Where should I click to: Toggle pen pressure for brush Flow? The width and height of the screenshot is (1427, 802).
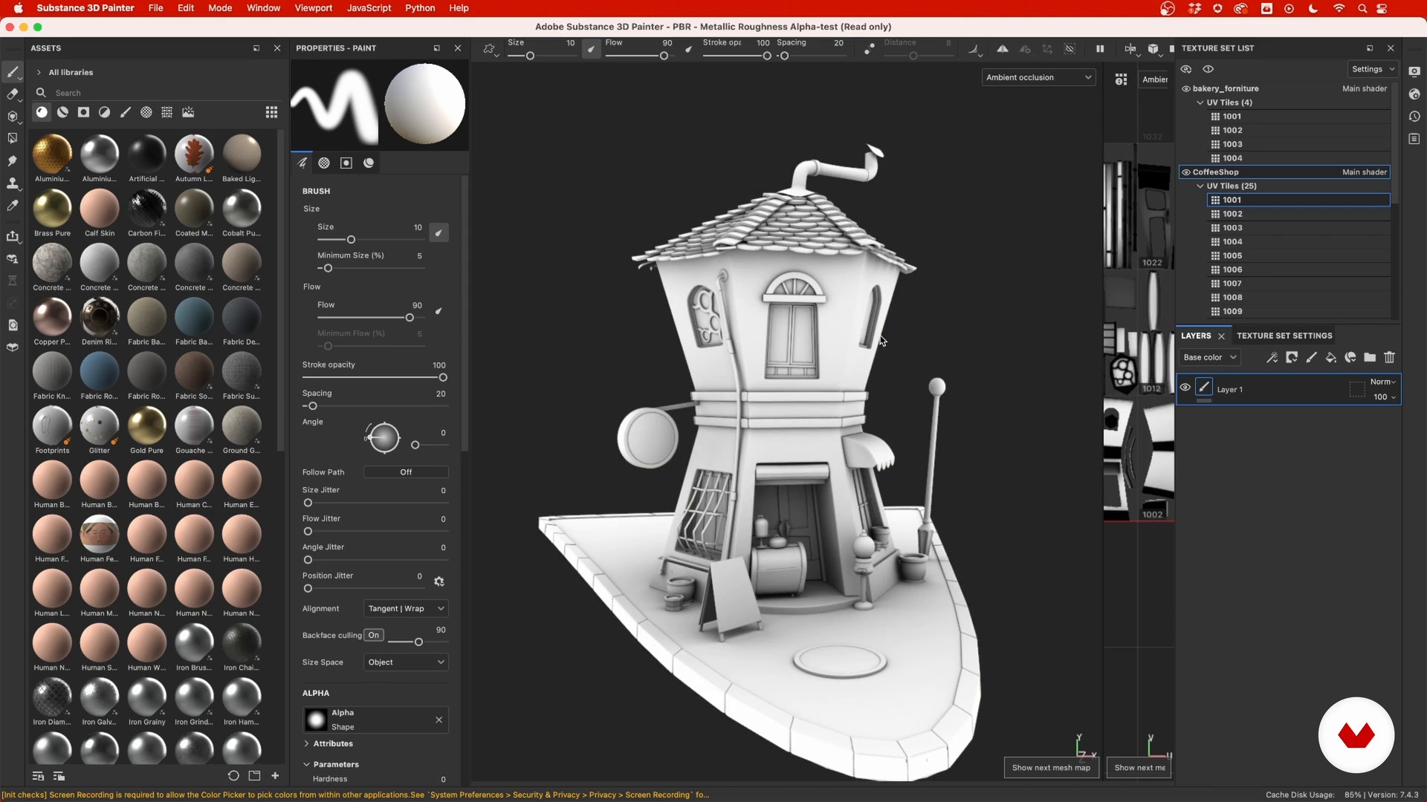click(x=439, y=311)
